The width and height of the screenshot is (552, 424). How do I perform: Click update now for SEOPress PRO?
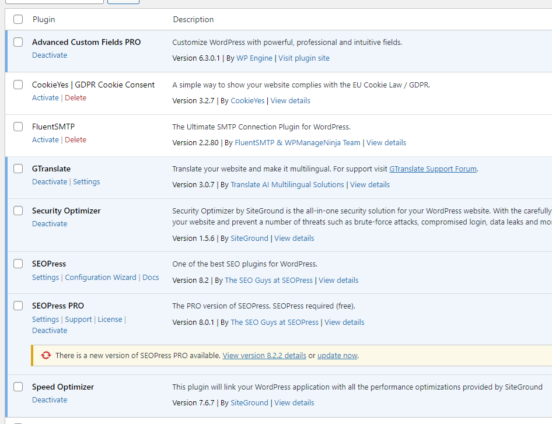[337, 355]
